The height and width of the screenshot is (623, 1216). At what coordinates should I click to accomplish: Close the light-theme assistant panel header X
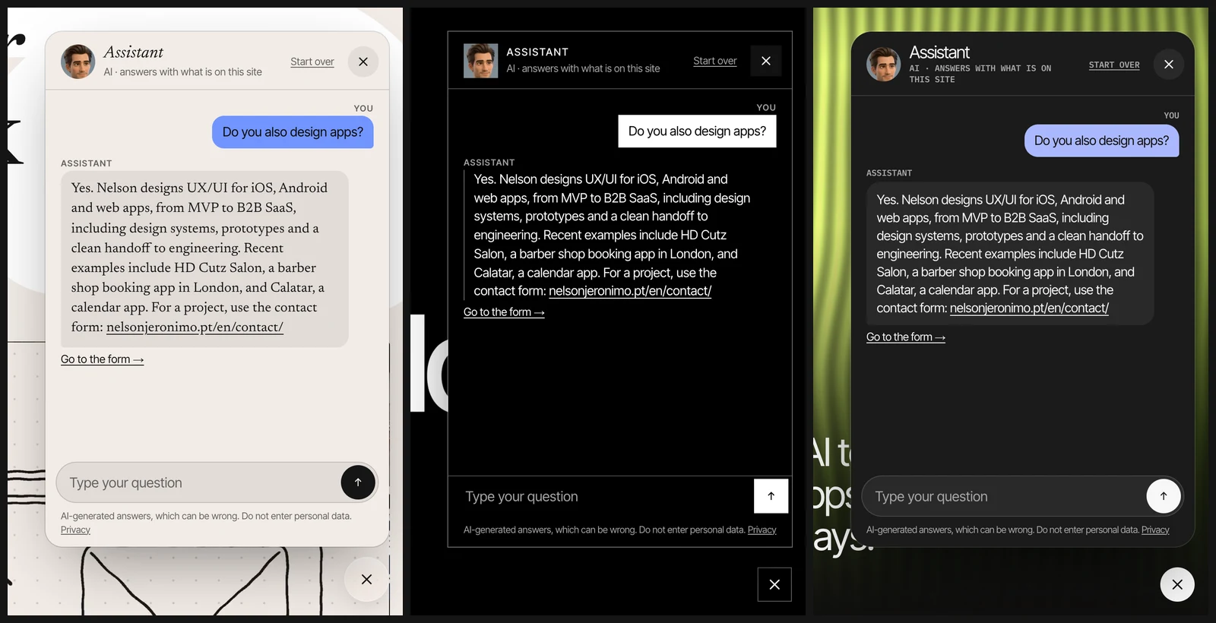363,62
